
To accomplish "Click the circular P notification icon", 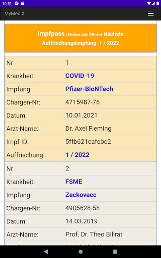I will (x=17, y=3).
